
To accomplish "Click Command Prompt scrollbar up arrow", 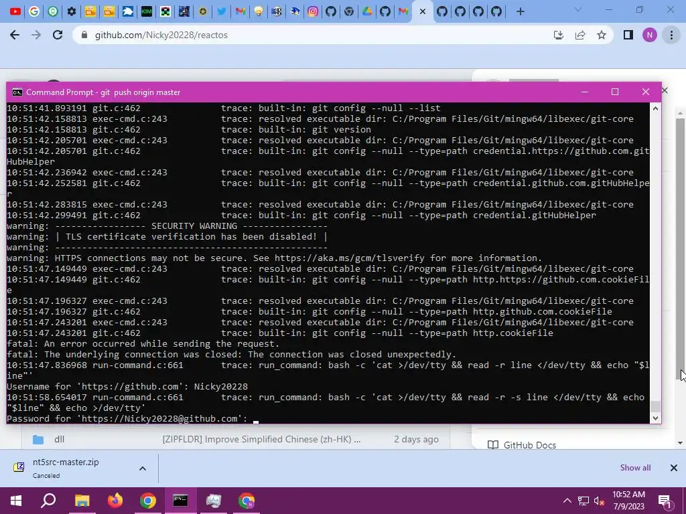I will tap(655, 108).
